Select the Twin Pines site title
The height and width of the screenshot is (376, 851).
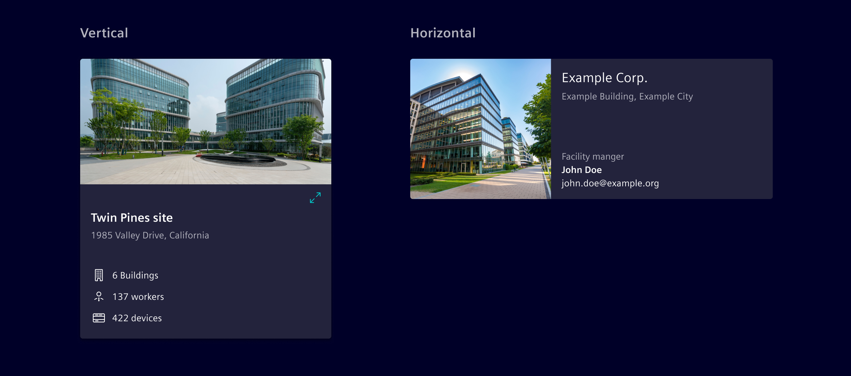[132, 218]
